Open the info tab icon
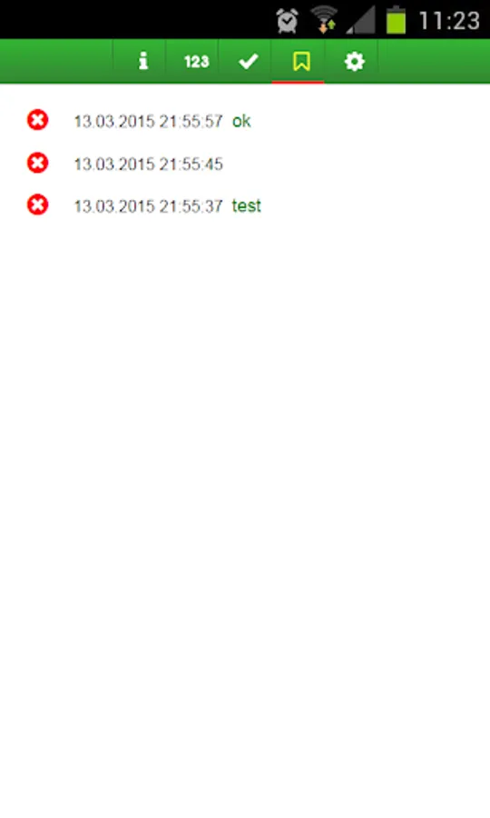This screenshot has width=490, height=818. pos(142,62)
